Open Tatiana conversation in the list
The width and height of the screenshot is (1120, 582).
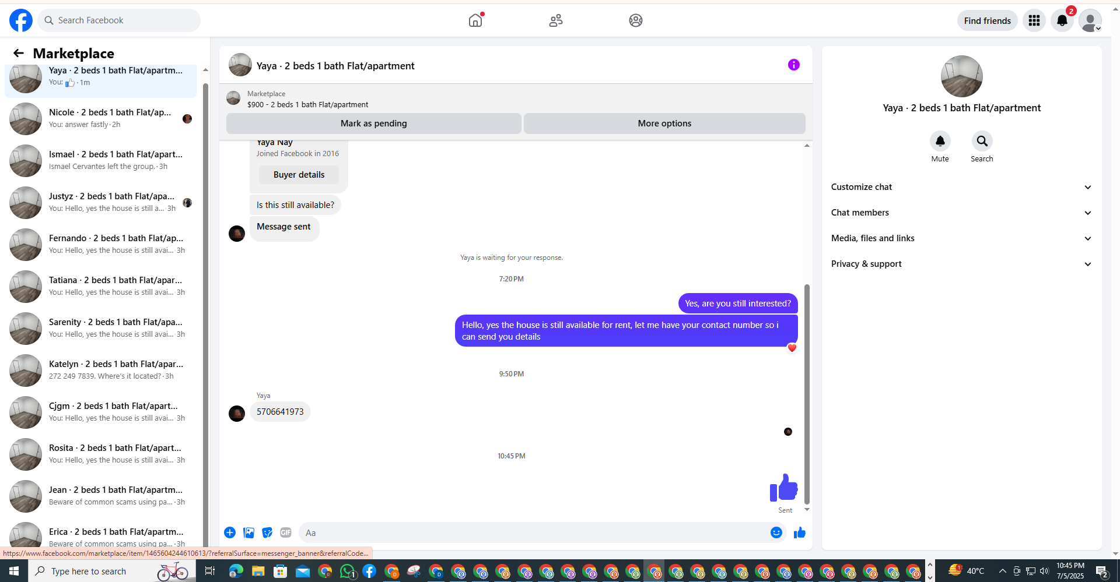click(x=101, y=287)
